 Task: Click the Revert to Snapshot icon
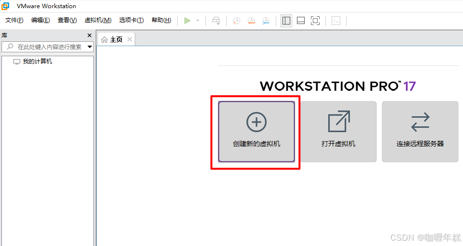251,21
